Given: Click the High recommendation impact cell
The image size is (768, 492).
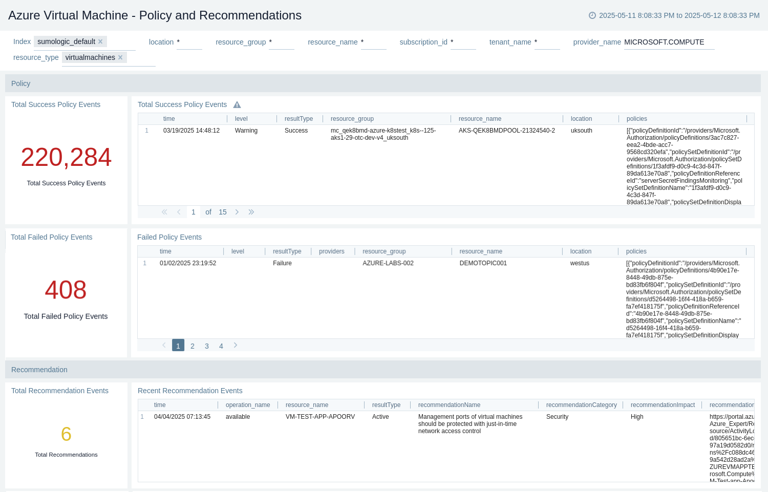Looking at the screenshot, I should [637, 417].
